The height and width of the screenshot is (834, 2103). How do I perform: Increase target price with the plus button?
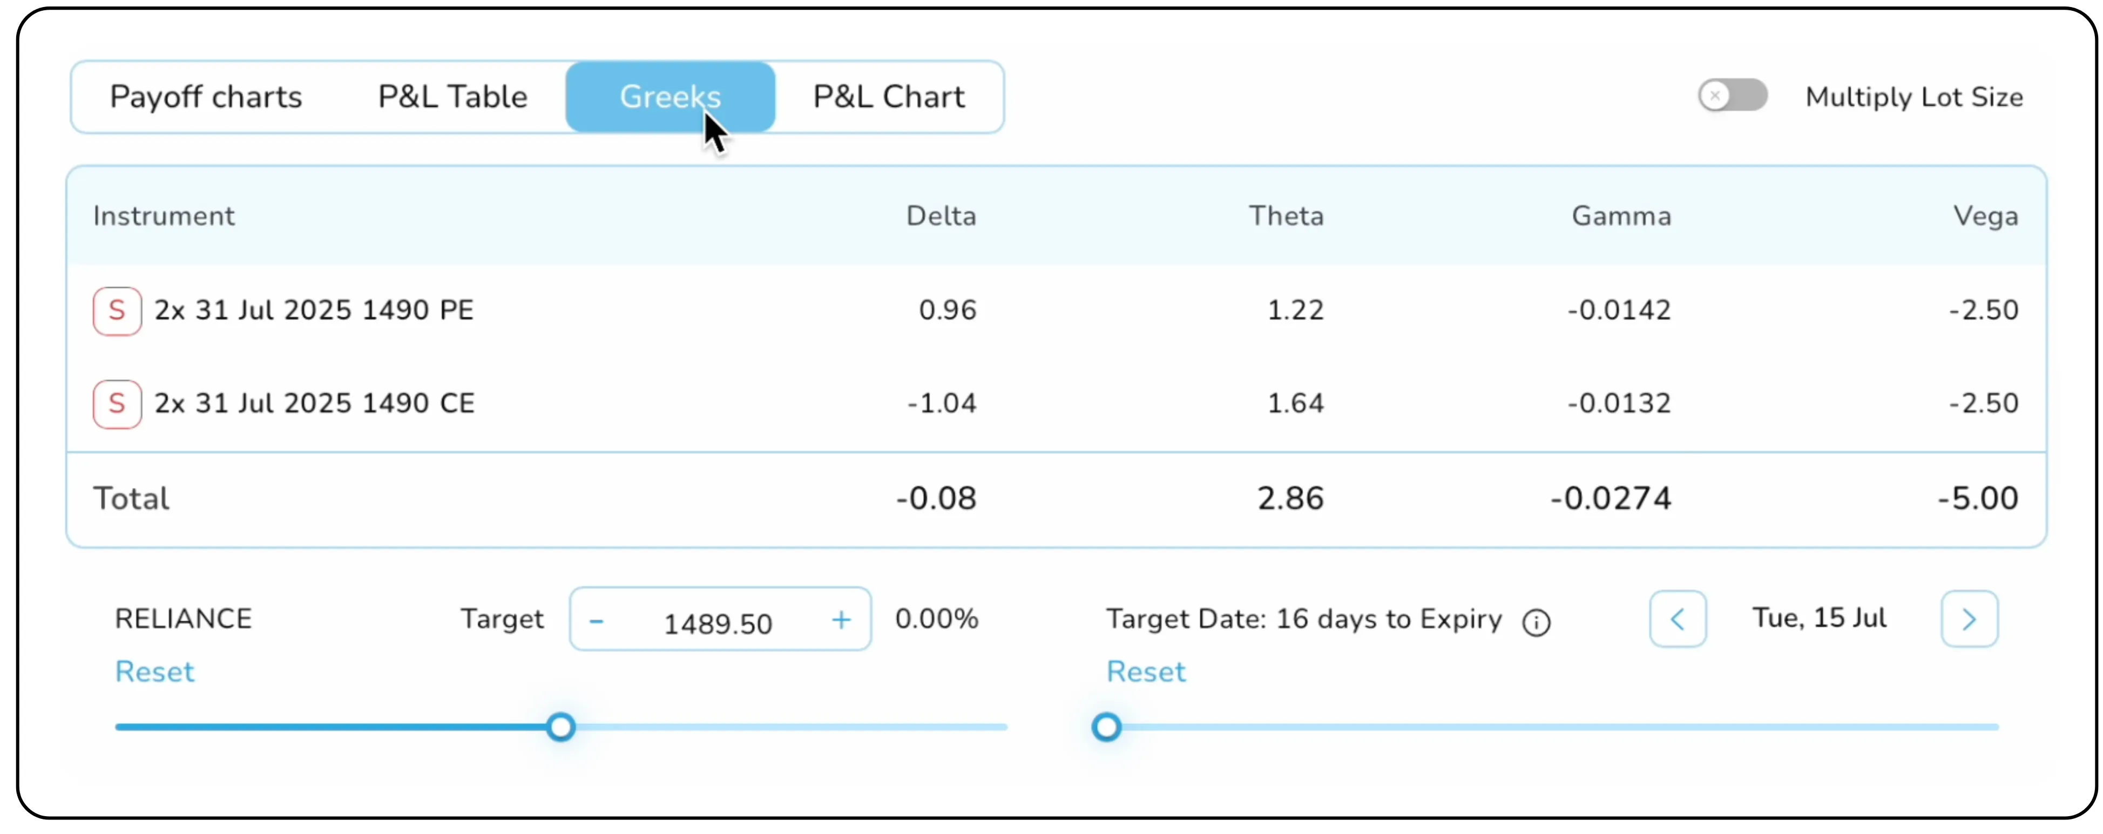click(841, 620)
